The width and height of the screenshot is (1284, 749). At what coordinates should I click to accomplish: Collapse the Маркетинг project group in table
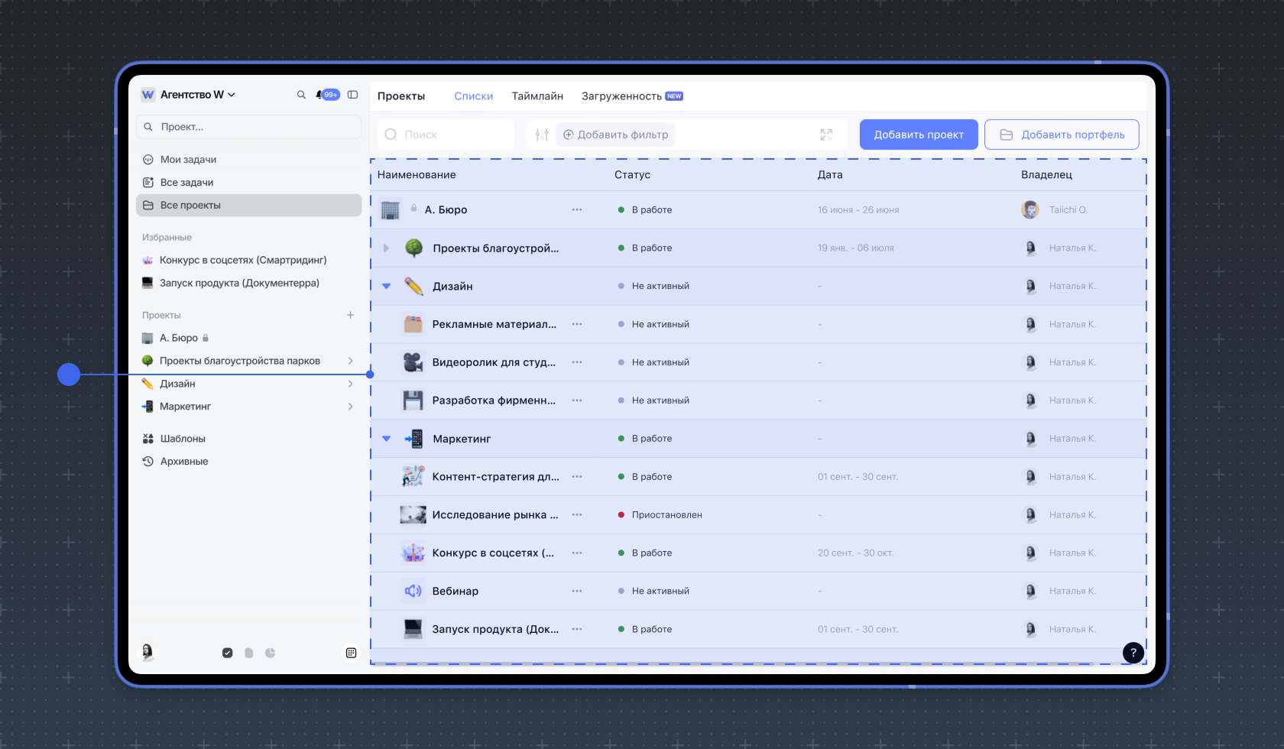click(387, 439)
